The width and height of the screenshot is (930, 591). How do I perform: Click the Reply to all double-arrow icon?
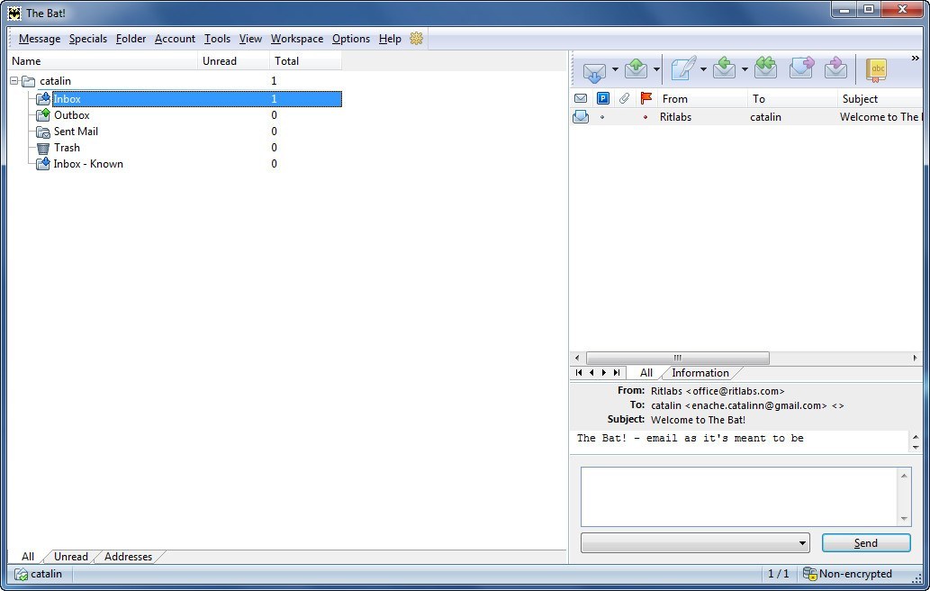click(765, 70)
